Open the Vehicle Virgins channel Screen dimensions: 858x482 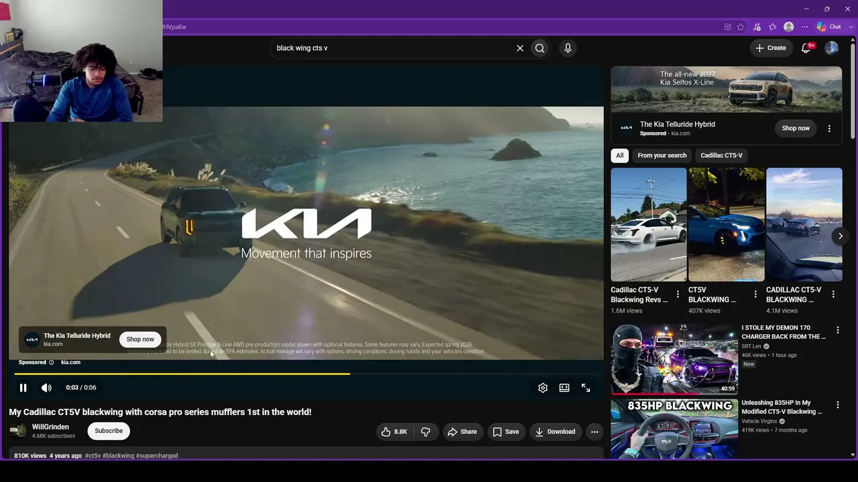759,421
